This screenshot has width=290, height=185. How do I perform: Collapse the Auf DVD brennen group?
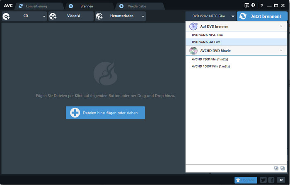(x=281, y=26)
